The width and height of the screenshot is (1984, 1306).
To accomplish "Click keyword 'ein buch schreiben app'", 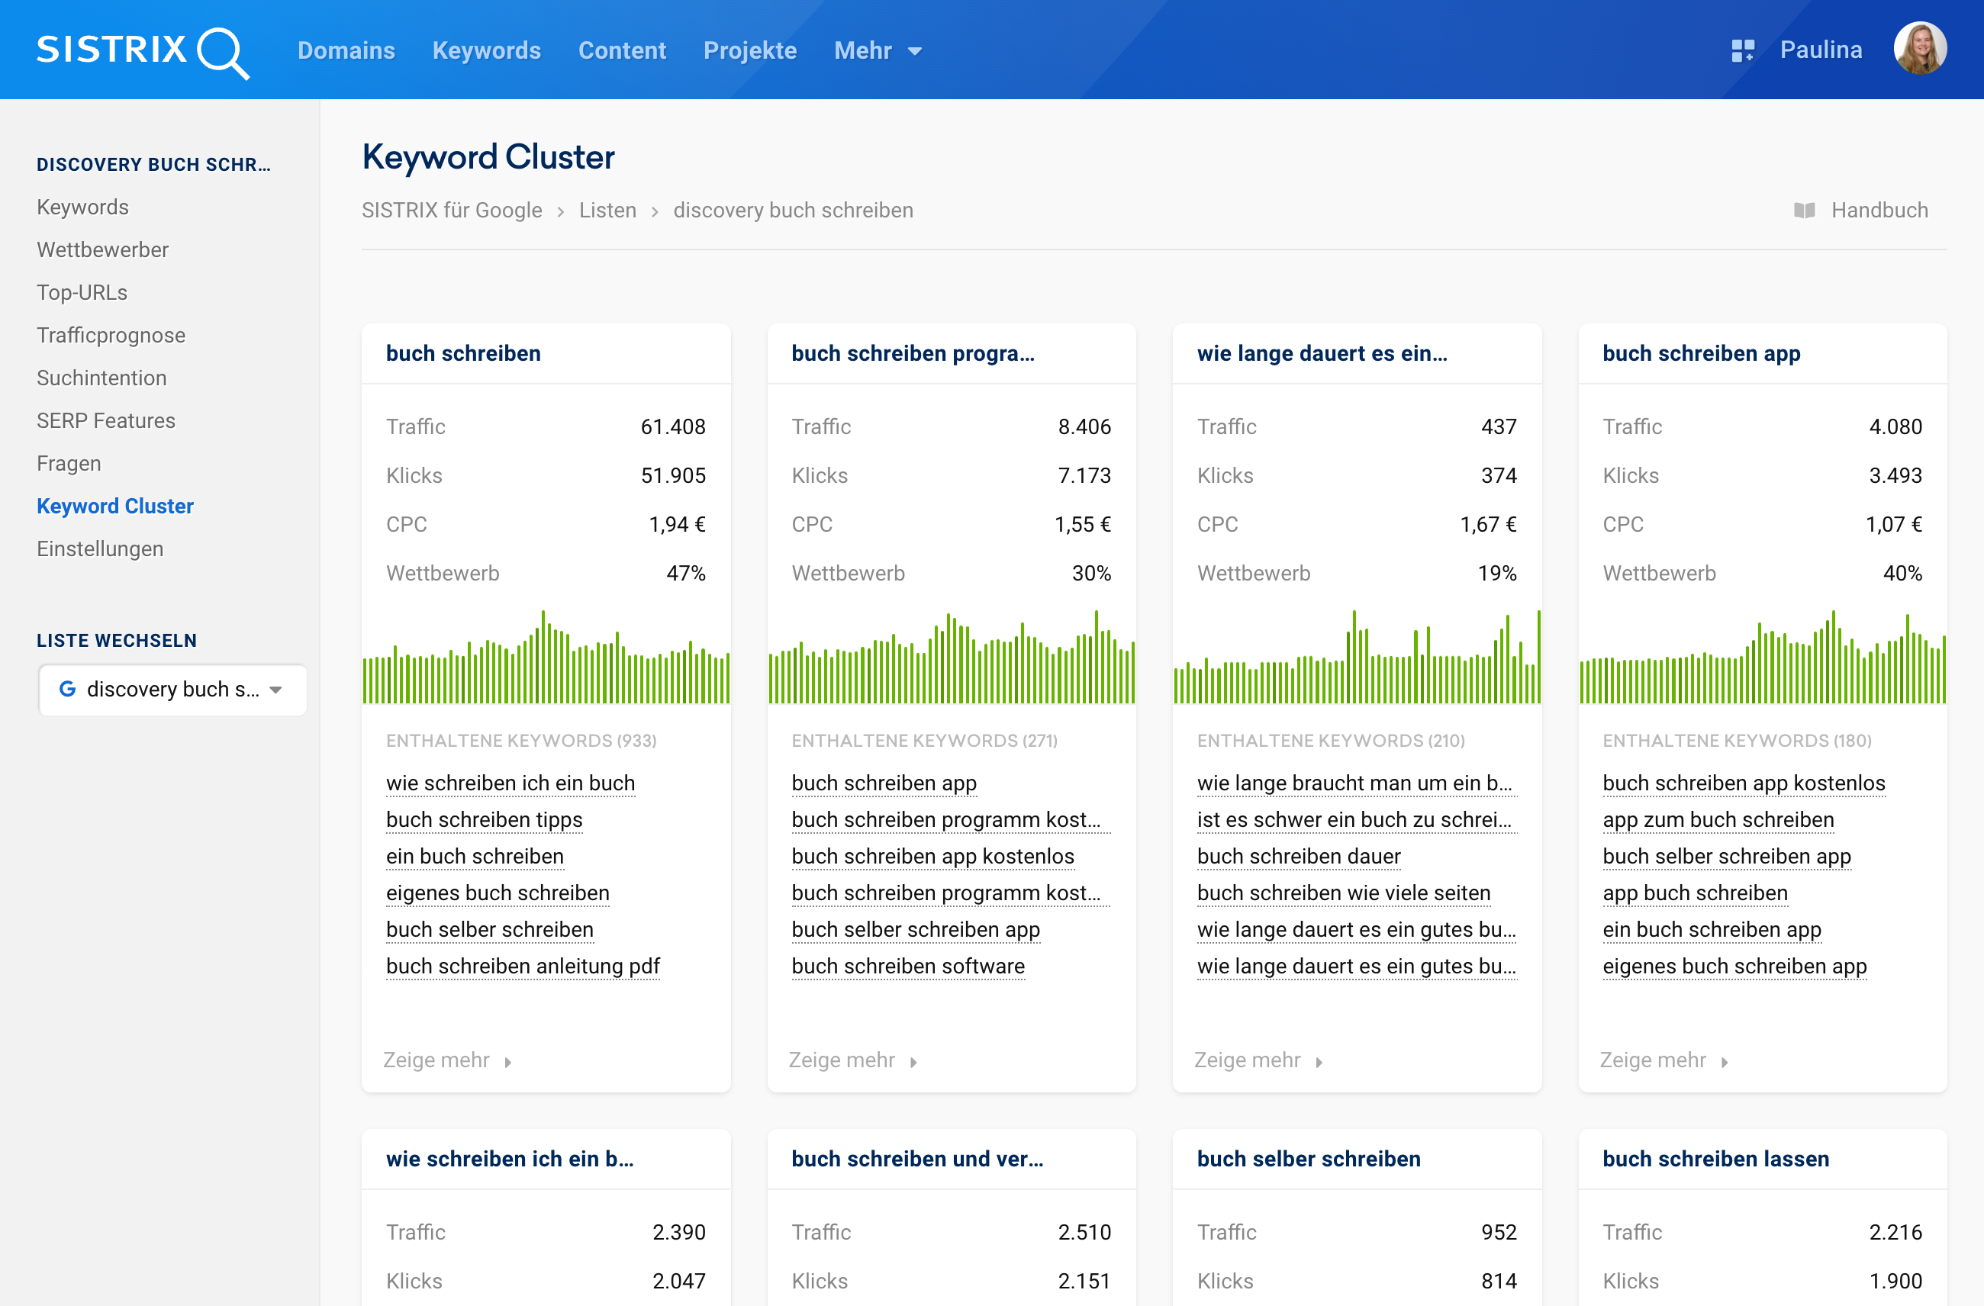I will point(1712,929).
